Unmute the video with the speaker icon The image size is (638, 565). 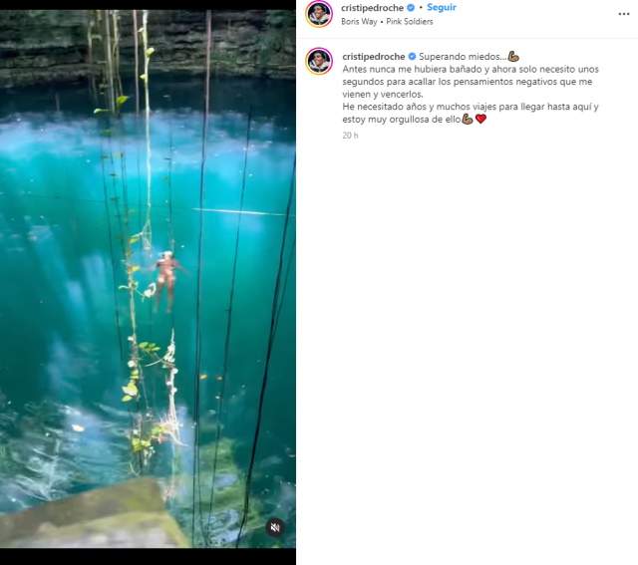click(x=275, y=527)
